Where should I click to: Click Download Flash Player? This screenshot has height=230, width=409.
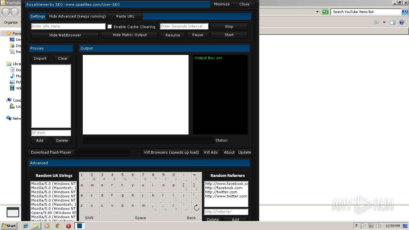tap(51, 152)
